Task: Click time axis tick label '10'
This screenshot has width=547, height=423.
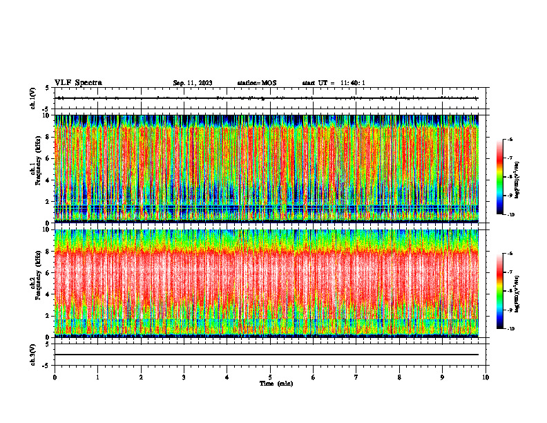Action: 486,377
